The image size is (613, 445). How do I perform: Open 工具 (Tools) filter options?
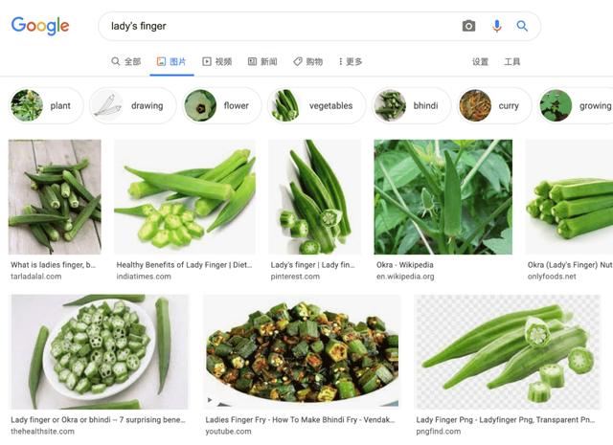click(x=512, y=62)
